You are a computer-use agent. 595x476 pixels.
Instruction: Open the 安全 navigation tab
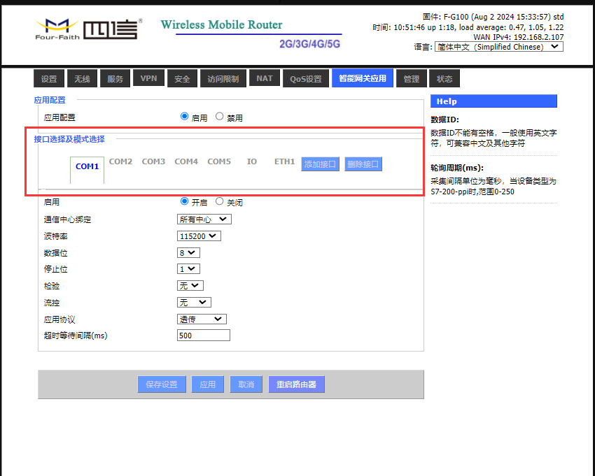click(182, 78)
